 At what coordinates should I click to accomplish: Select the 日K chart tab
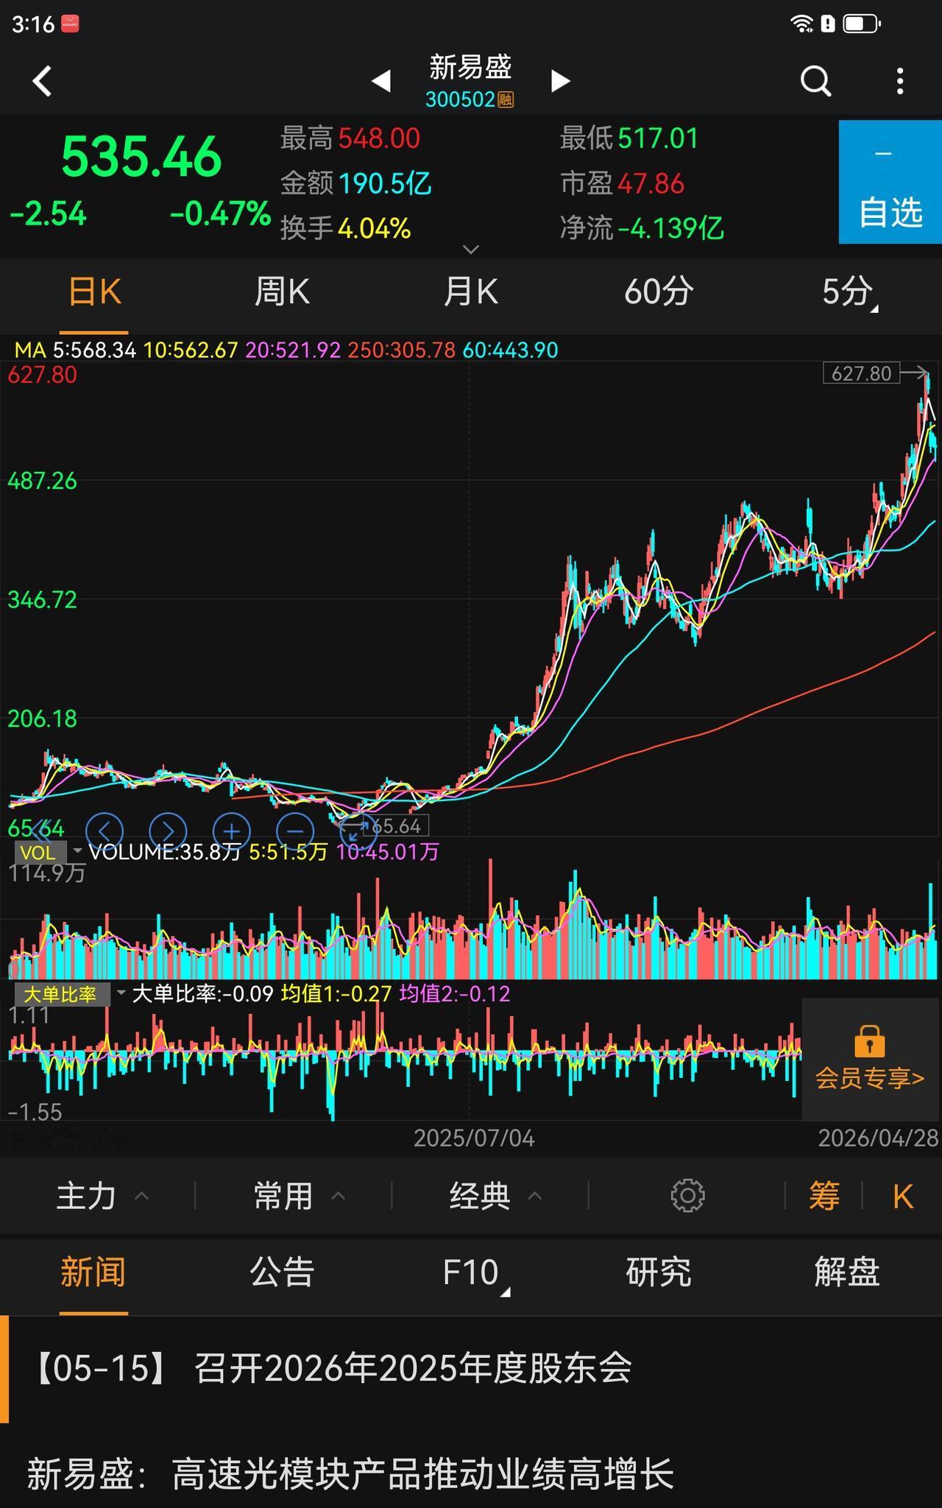pos(94,292)
